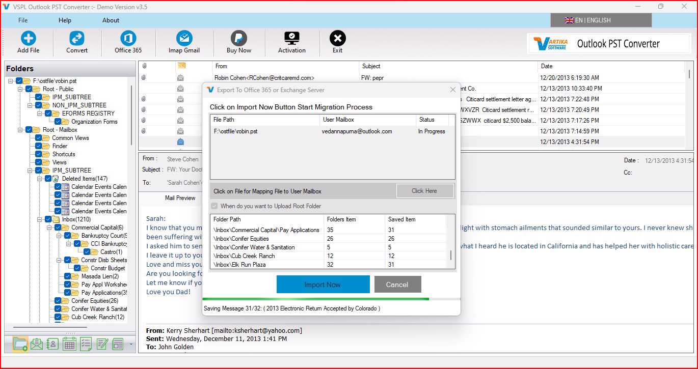Click the V logo in export dialog title
The width and height of the screenshot is (698, 369).
[210, 90]
